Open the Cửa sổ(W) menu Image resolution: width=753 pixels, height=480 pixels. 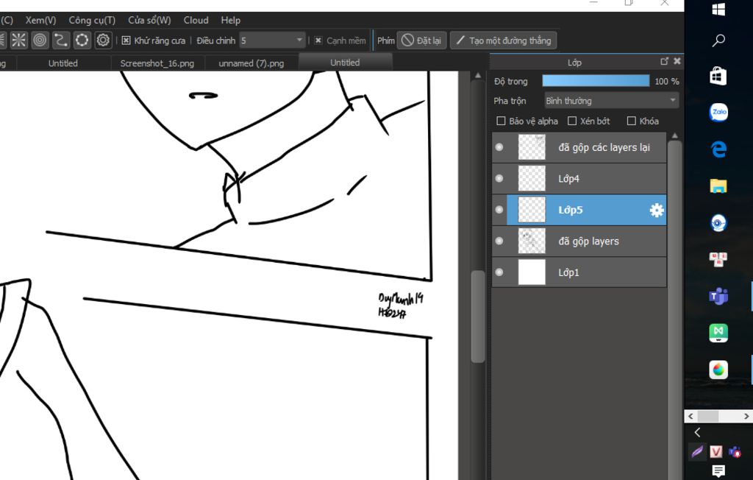(x=149, y=20)
